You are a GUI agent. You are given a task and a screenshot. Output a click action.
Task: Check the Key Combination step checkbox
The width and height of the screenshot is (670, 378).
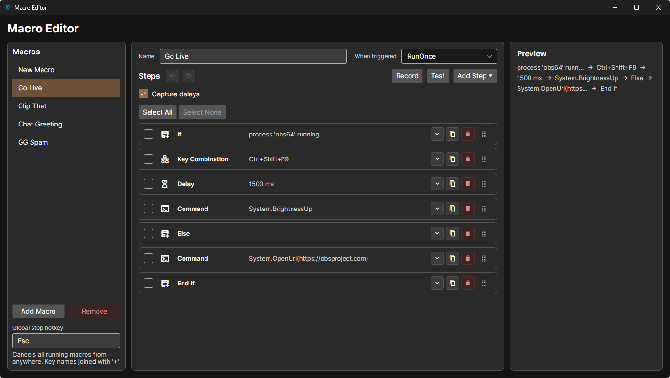click(149, 159)
